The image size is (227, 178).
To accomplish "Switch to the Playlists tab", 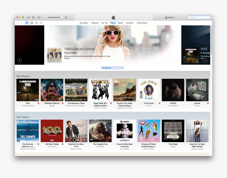I will 95,23.
